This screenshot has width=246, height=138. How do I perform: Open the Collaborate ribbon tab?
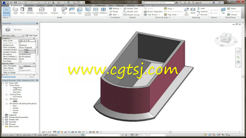click(100, 6)
